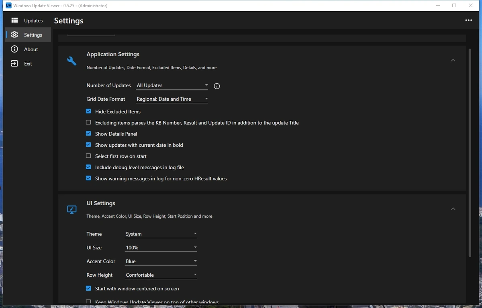482x308 pixels.
Task: Choose Exit in the sidebar
Action: point(28,64)
